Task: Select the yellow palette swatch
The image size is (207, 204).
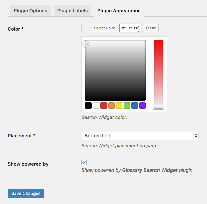Action: click(x=119, y=106)
